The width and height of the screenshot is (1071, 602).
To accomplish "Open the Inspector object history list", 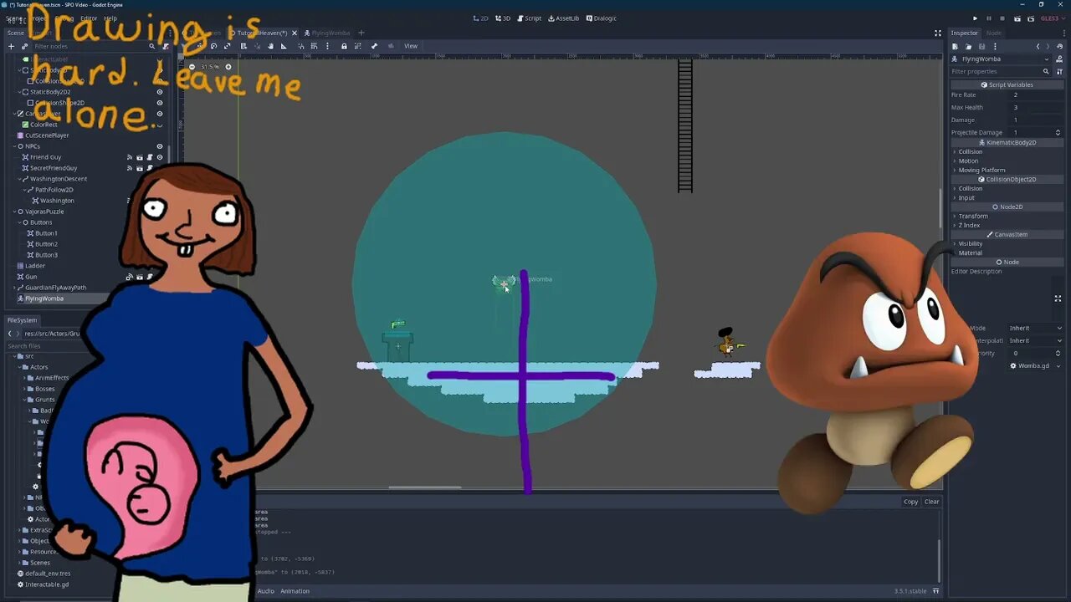I will pyautogui.click(x=1059, y=46).
